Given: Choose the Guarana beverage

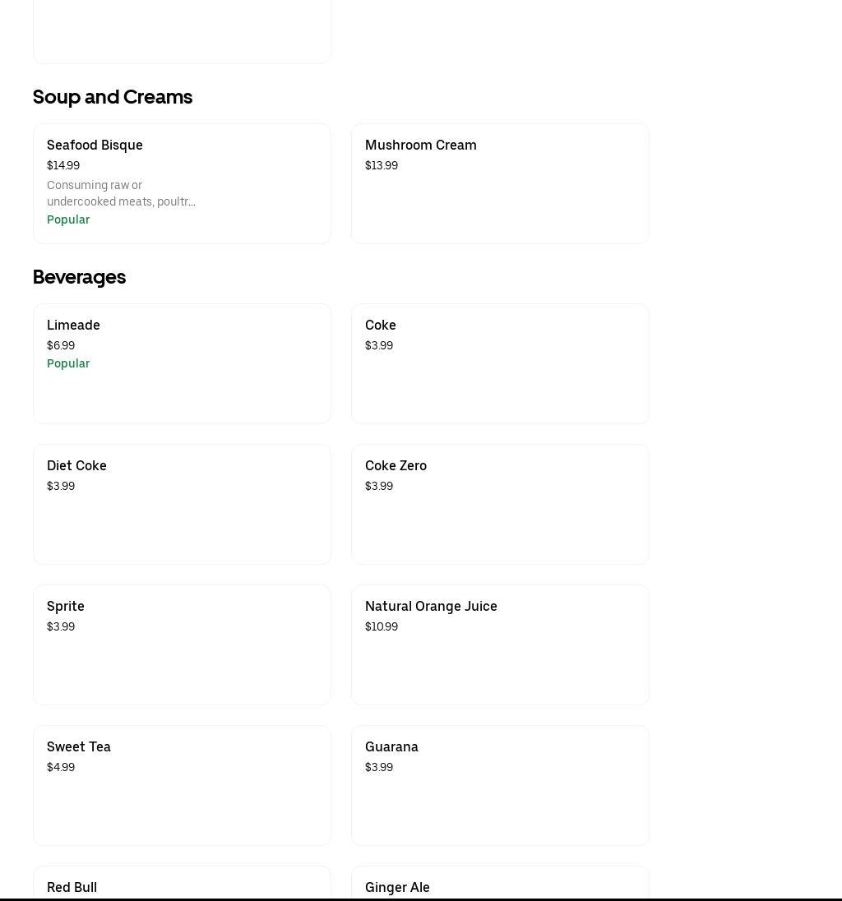Looking at the screenshot, I should pos(500,786).
